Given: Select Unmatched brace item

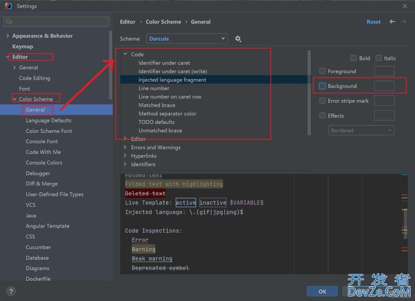Looking at the screenshot, I should coord(160,131).
